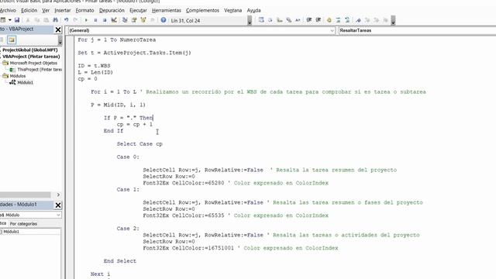Select ProjectGlobal (Global.MPT) in tree
The image size is (496, 279).
(30, 50)
